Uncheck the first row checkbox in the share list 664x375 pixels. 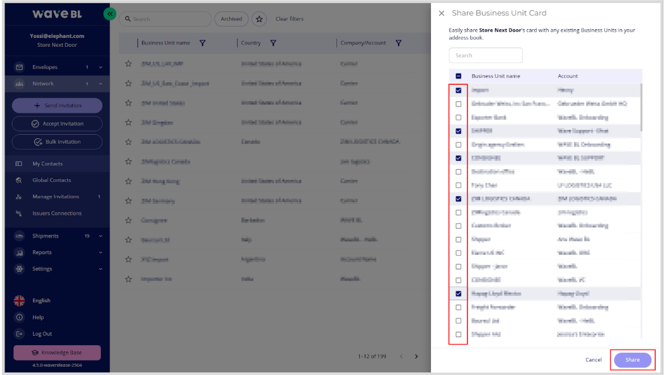point(458,91)
